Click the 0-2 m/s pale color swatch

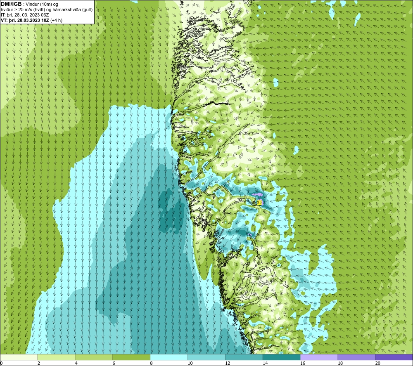pyautogui.click(x=19, y=357)
